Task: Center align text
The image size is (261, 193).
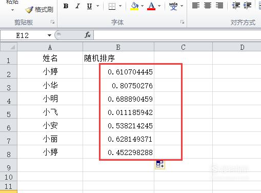Action: pyautogui.click(x=208, y=6)
